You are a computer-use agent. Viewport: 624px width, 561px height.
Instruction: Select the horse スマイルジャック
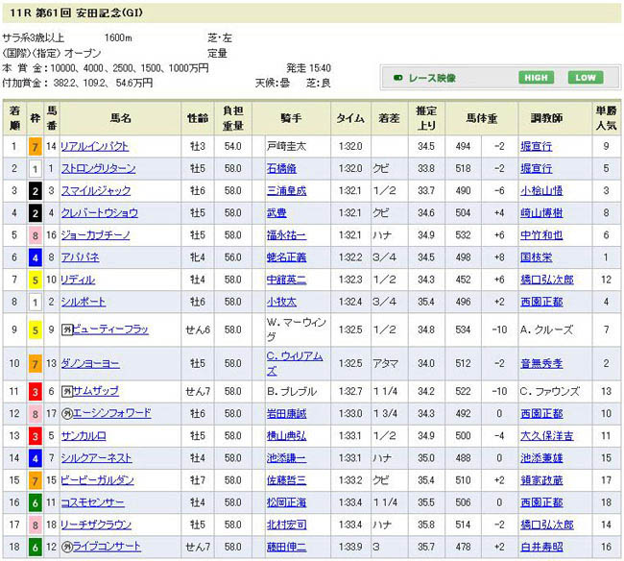(94, 190)
